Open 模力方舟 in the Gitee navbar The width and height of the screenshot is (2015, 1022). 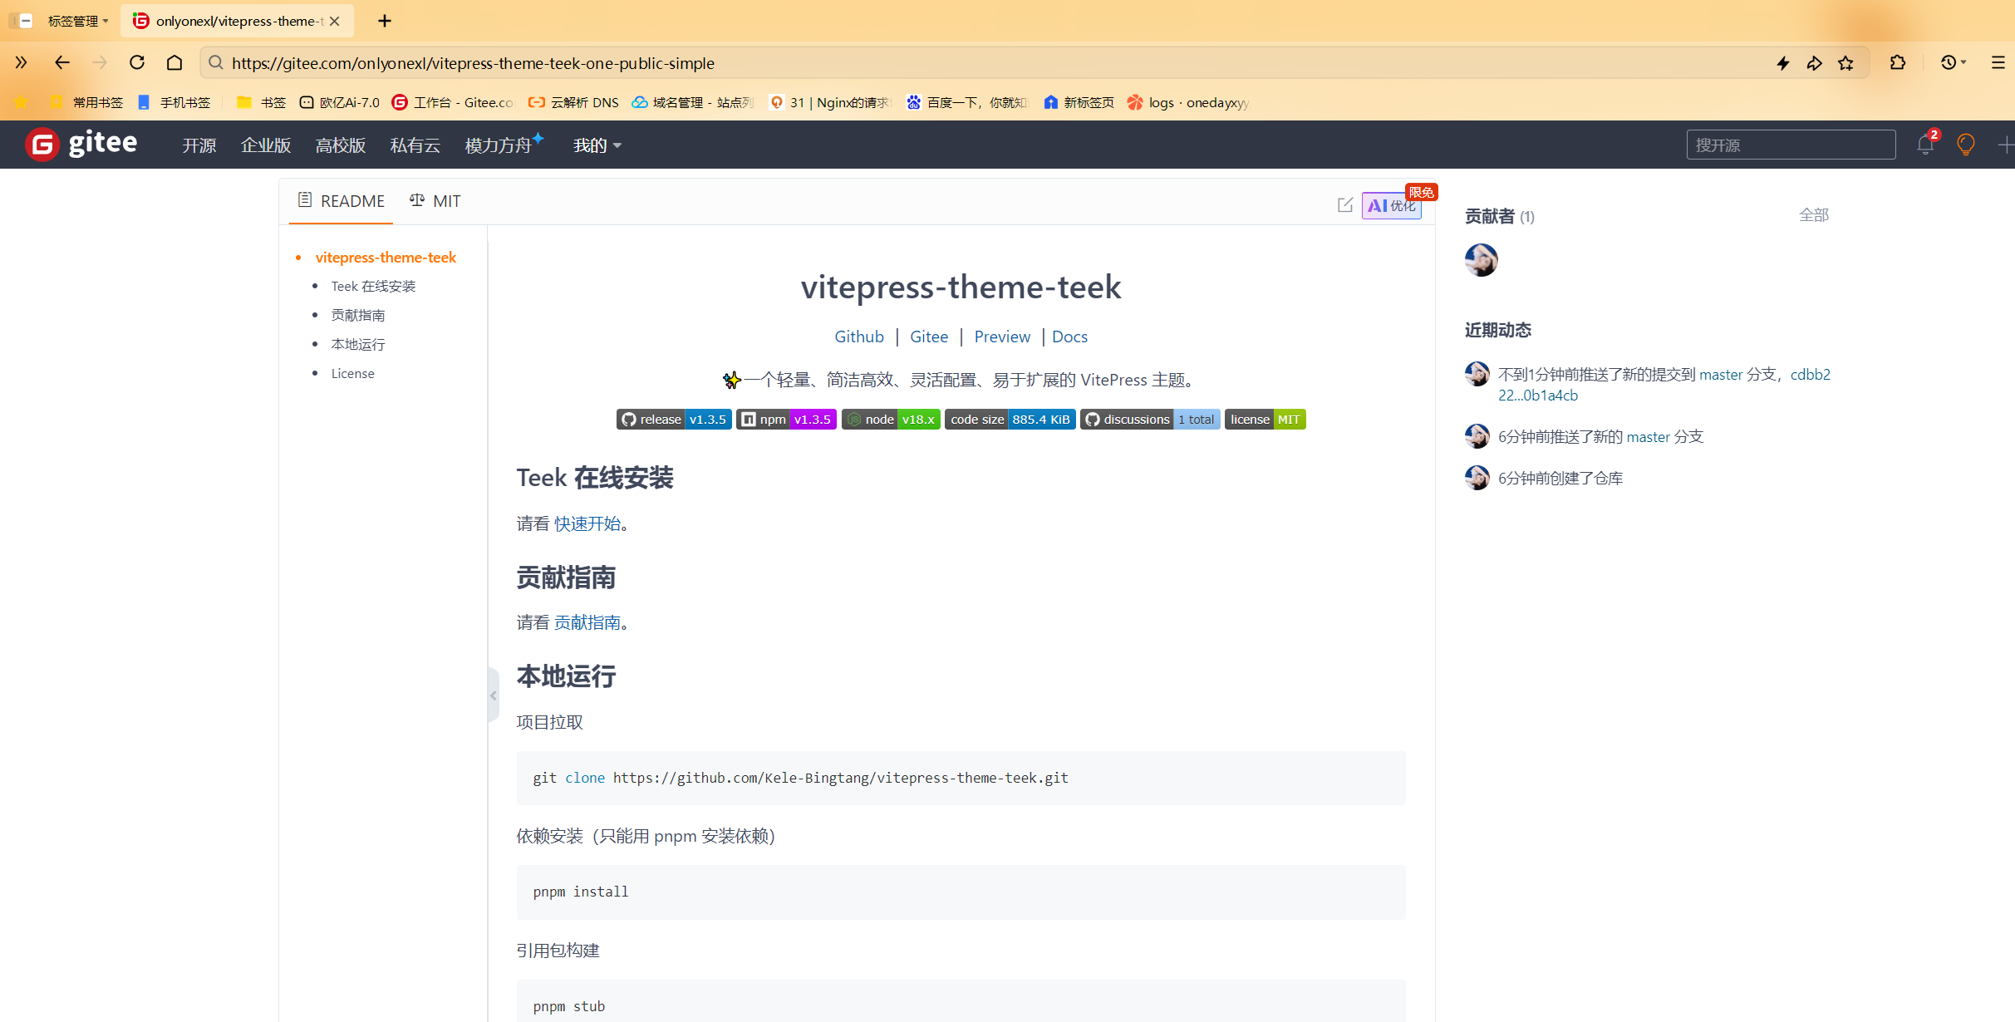(x=499, y=145)
